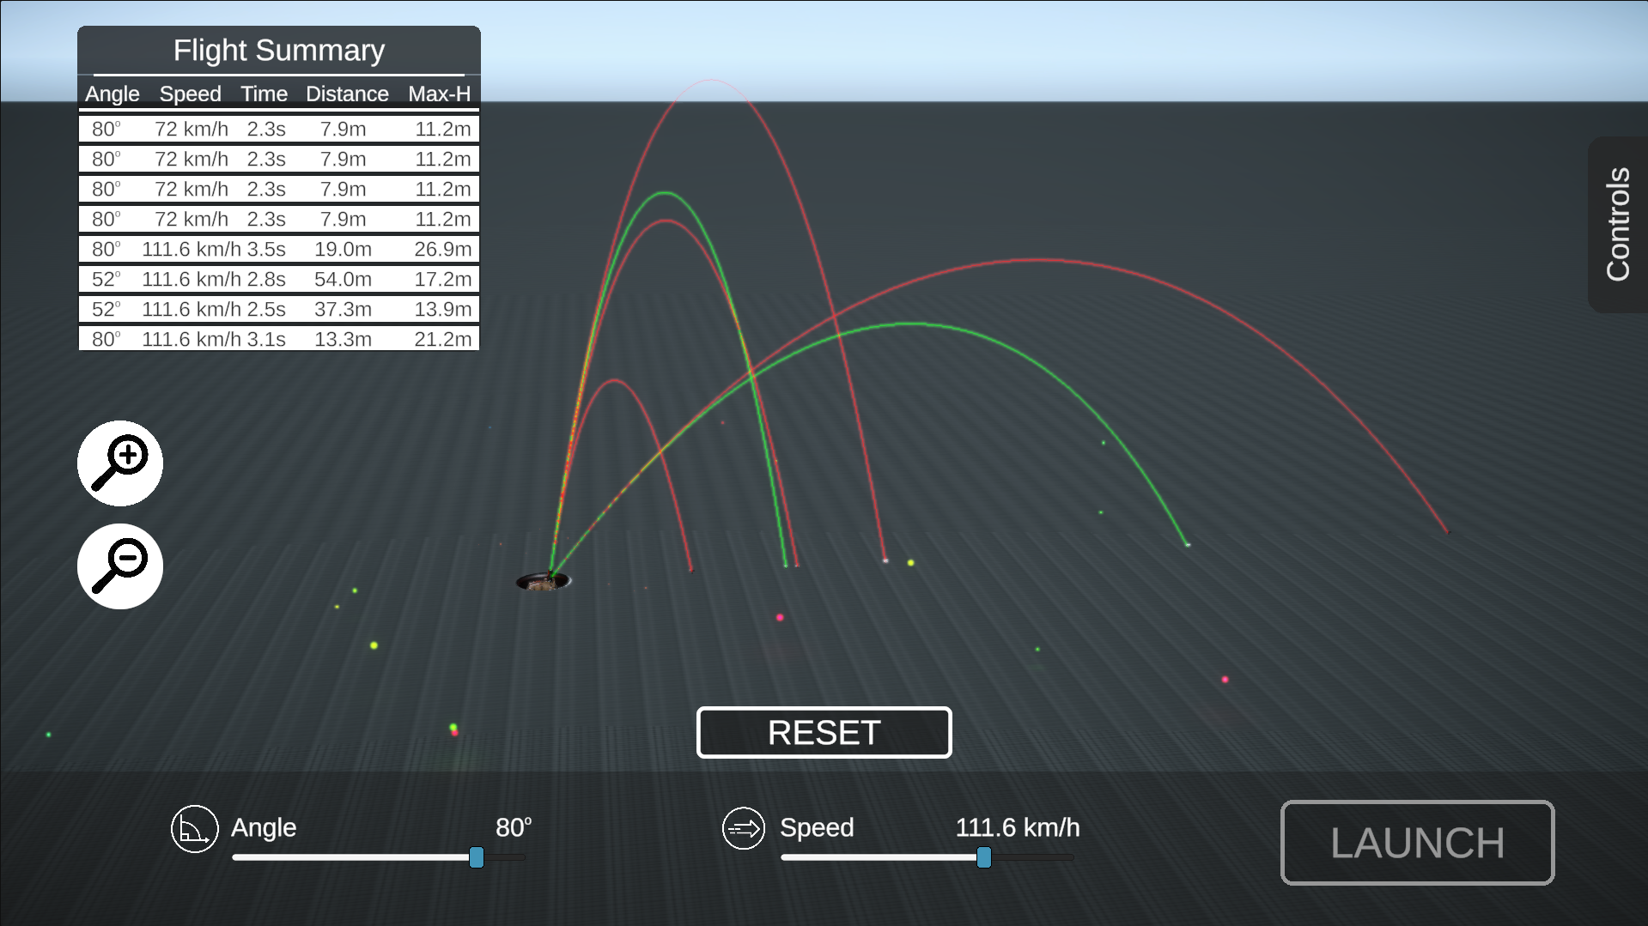1648x926 pixels.
Task: Click the Distance column header
Action: (348, 94)
